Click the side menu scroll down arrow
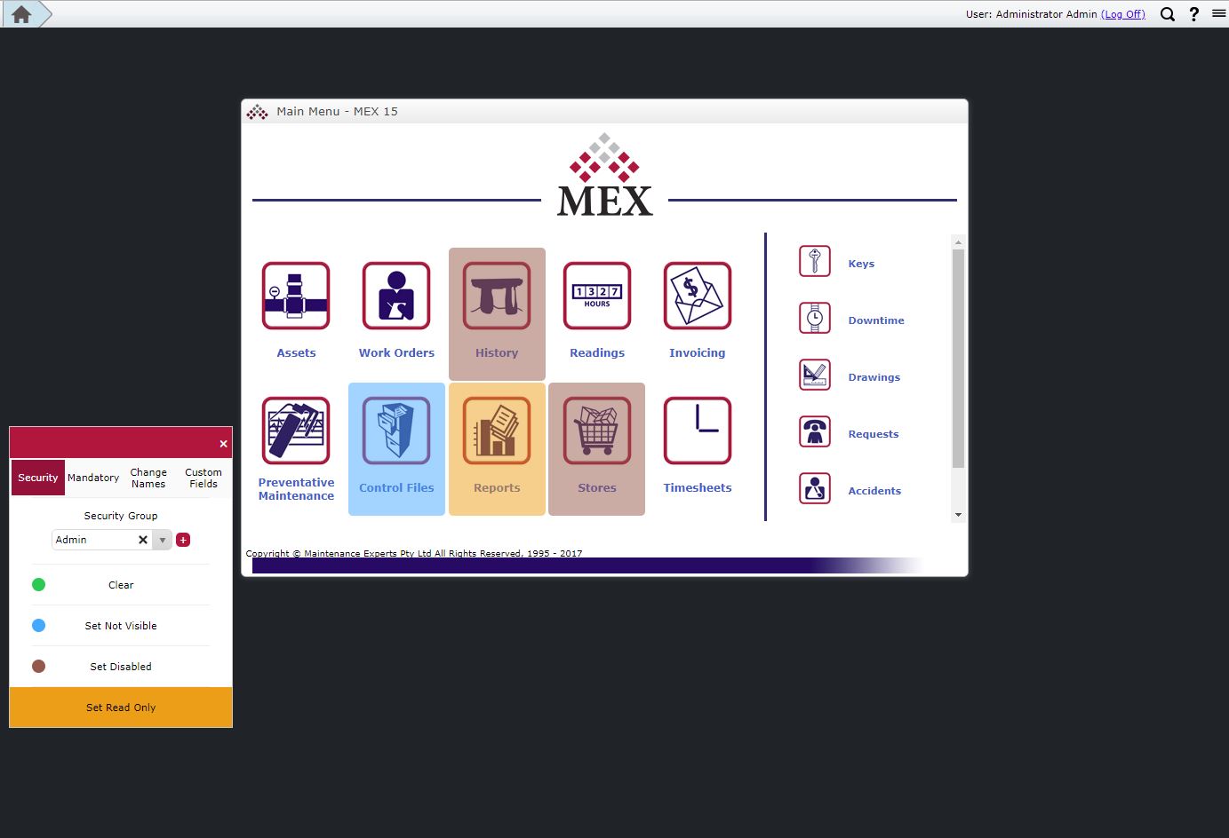This screenshot has width=1229, height=838. [958, 515]
